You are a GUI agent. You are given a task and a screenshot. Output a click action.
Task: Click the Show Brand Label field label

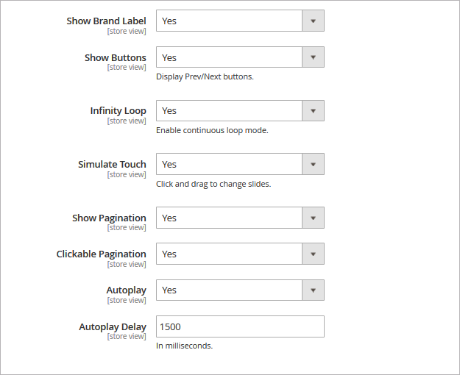click(x=106, y=21)
